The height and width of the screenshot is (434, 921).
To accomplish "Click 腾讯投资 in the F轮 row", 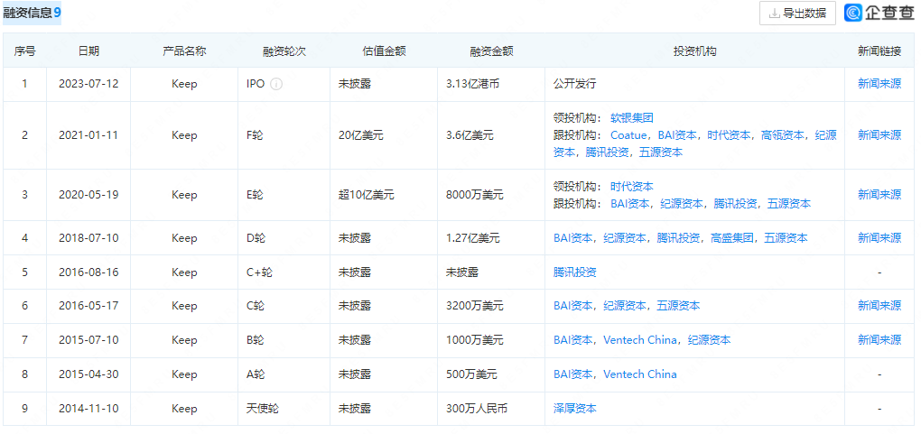I will coord(607,152).
